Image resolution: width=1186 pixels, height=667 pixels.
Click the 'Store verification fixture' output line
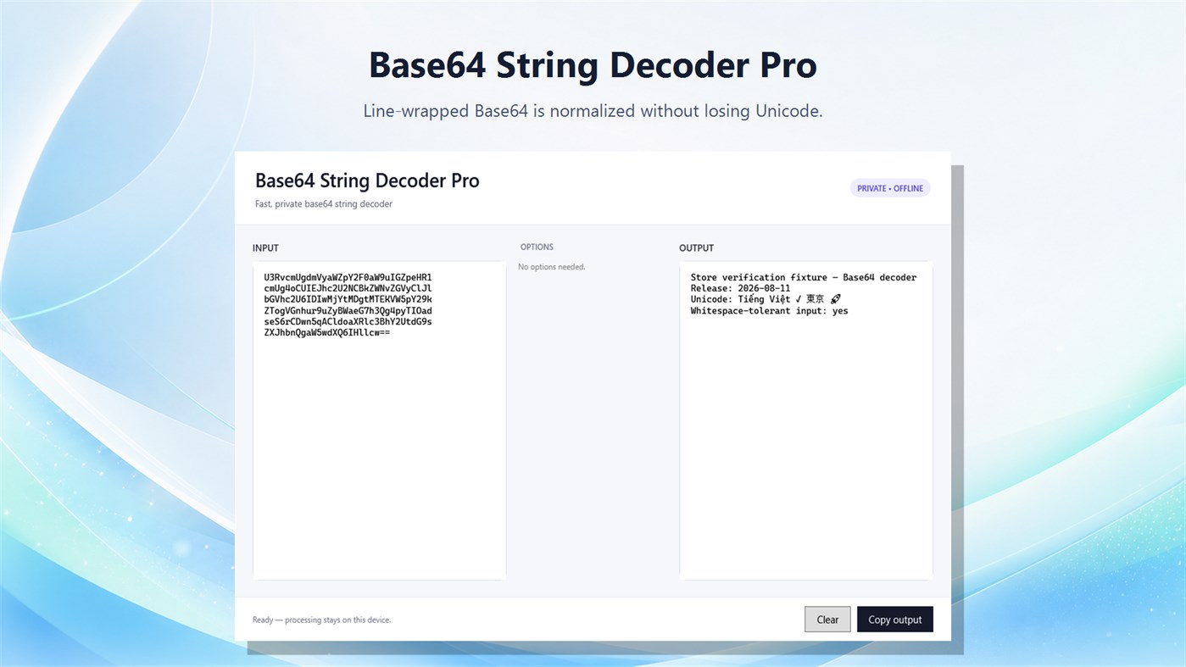pyautogui.click(x=804, y=277)
